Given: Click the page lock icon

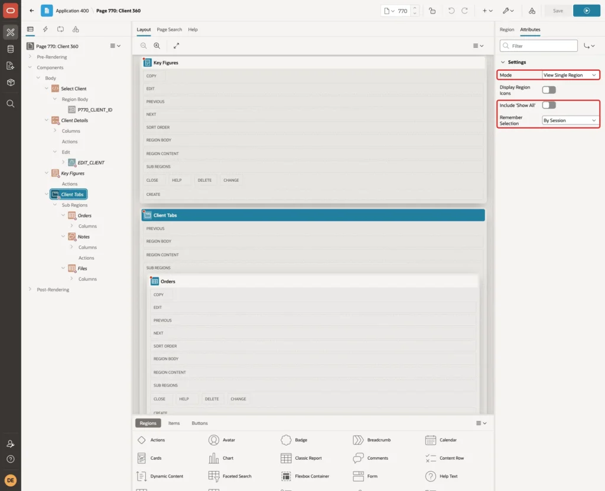Looking at the screenshot, I should click(x=432, y=11).
